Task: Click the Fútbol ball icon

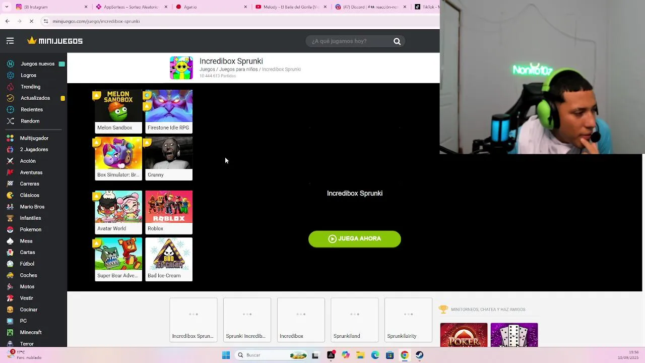Action: coord(10,264)
